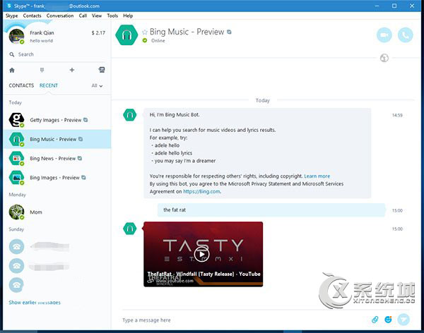Open the Tools menu
This screenshot has width=424, height=333.
tap(112, 16)
